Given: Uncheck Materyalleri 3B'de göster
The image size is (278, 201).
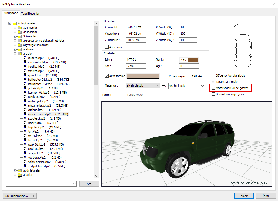Looking at the screenshot, I should (x=214, y=88).
